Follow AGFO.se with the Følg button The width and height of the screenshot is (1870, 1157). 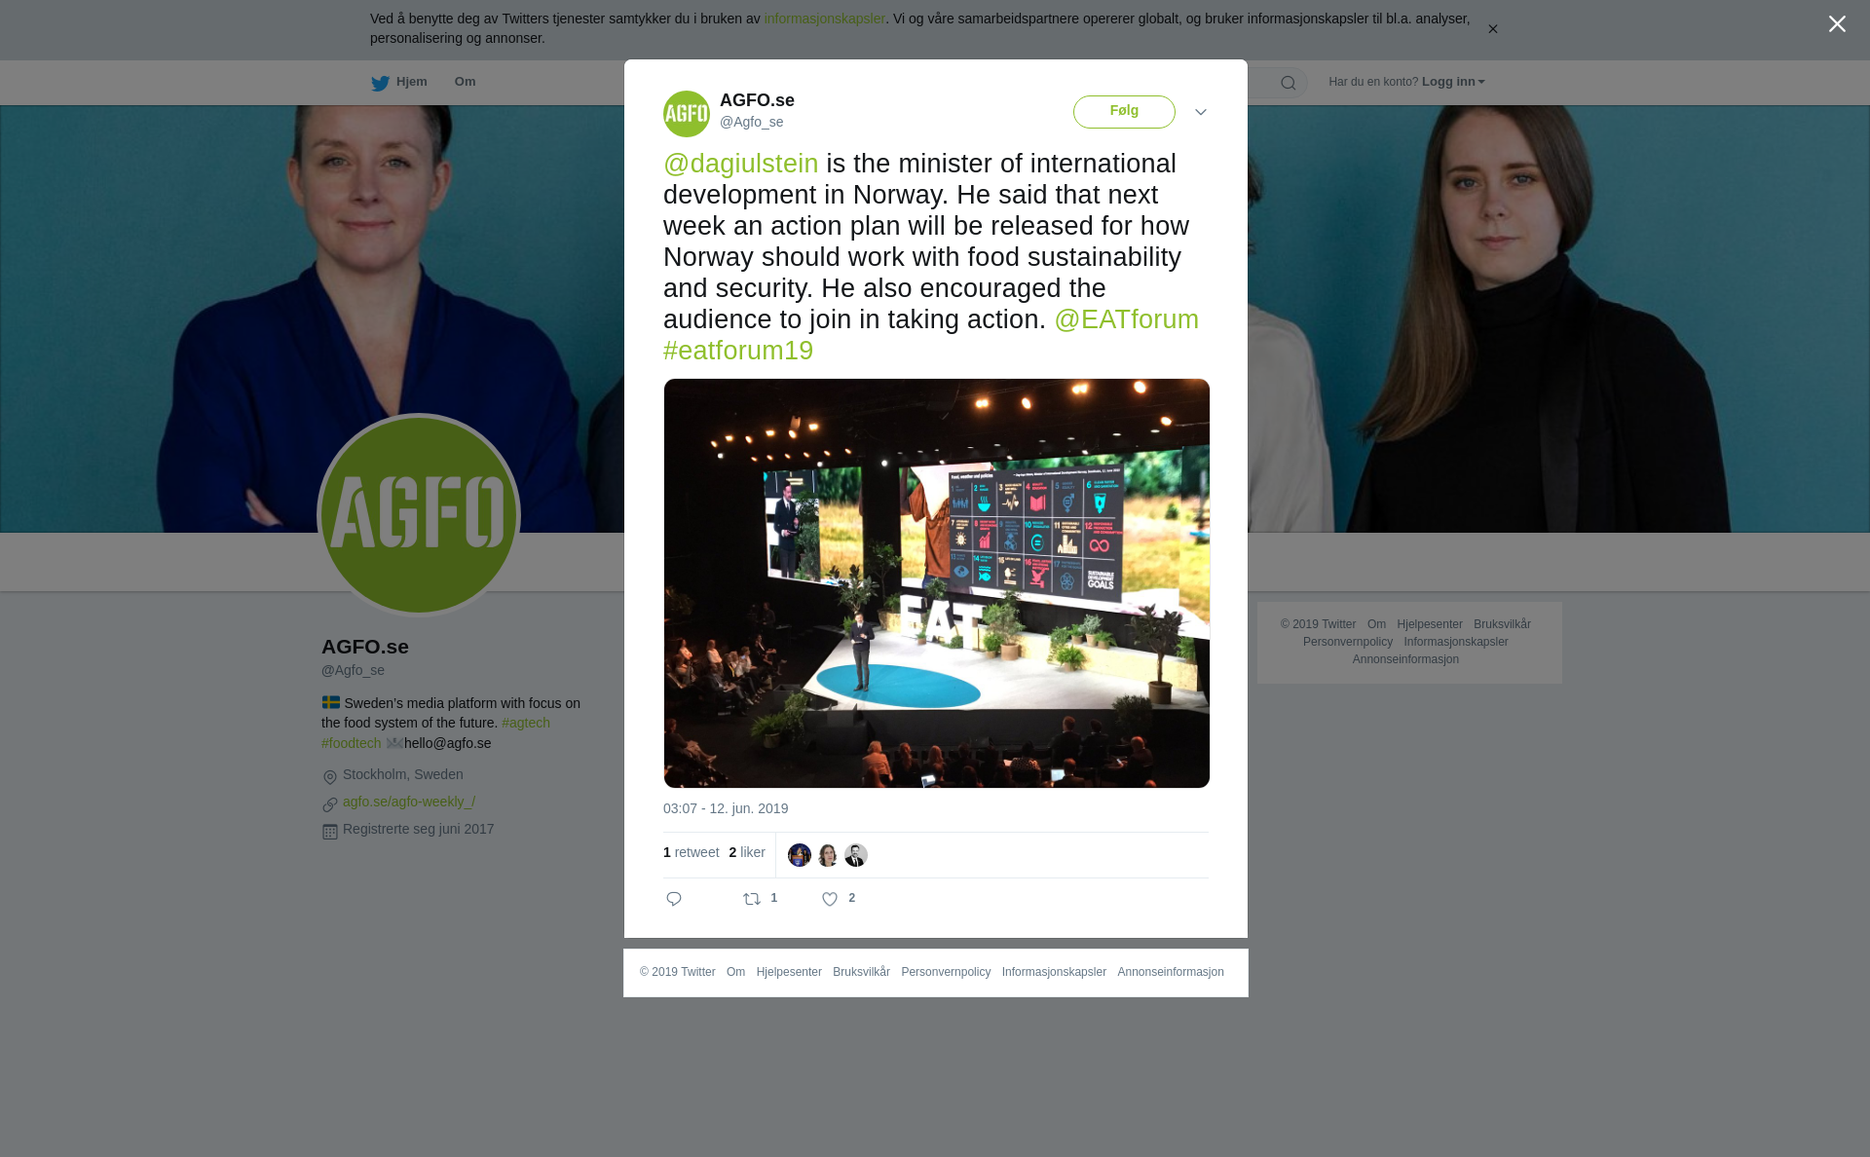(x=1124, y=112)
